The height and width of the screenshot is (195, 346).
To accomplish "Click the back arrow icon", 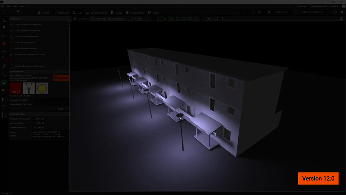I will tap(3, 12).
